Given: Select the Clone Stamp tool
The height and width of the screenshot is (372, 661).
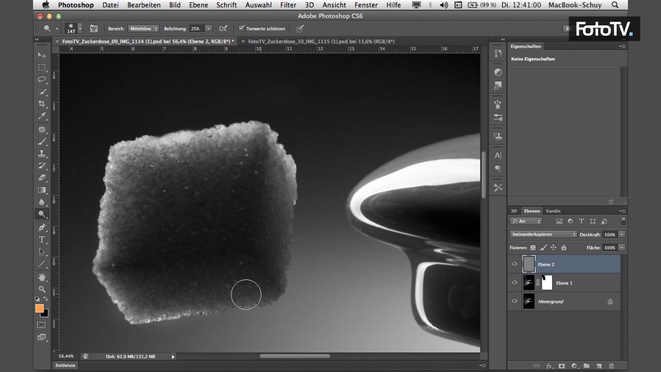Looking at the screenshot, I should point(42,153).
